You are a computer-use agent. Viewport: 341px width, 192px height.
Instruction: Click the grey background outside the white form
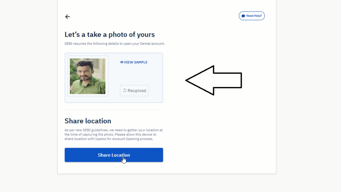pos(28,96)
